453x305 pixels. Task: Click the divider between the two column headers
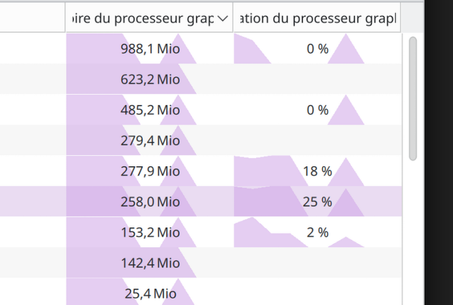233,19
